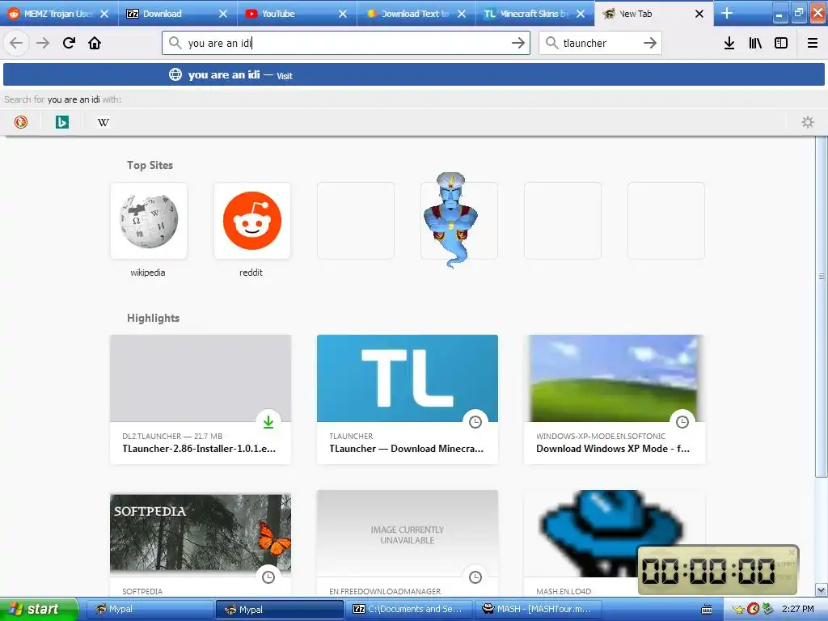
Task: Search with Wikipedia engine icon
Action: point(103,122)
